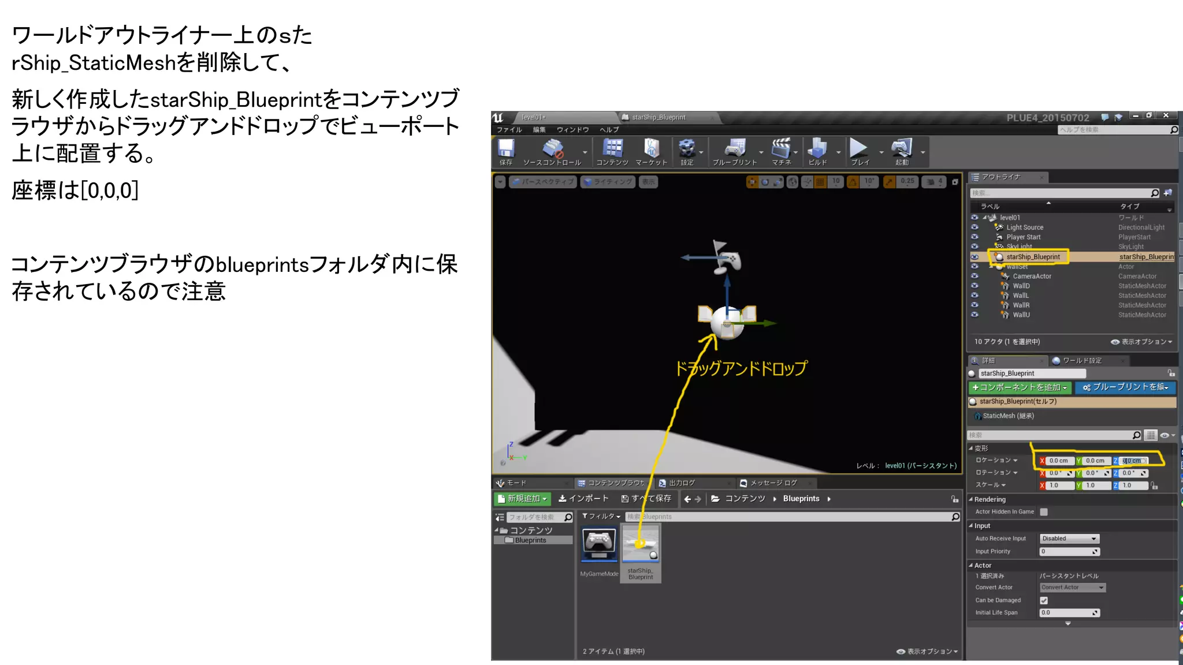Image resolution: width=1183 pixels, height=665 pixels.
Task: Click the ブループリントを編集 (Edit Blueprint) button
Action: [x=1125, y=387]
